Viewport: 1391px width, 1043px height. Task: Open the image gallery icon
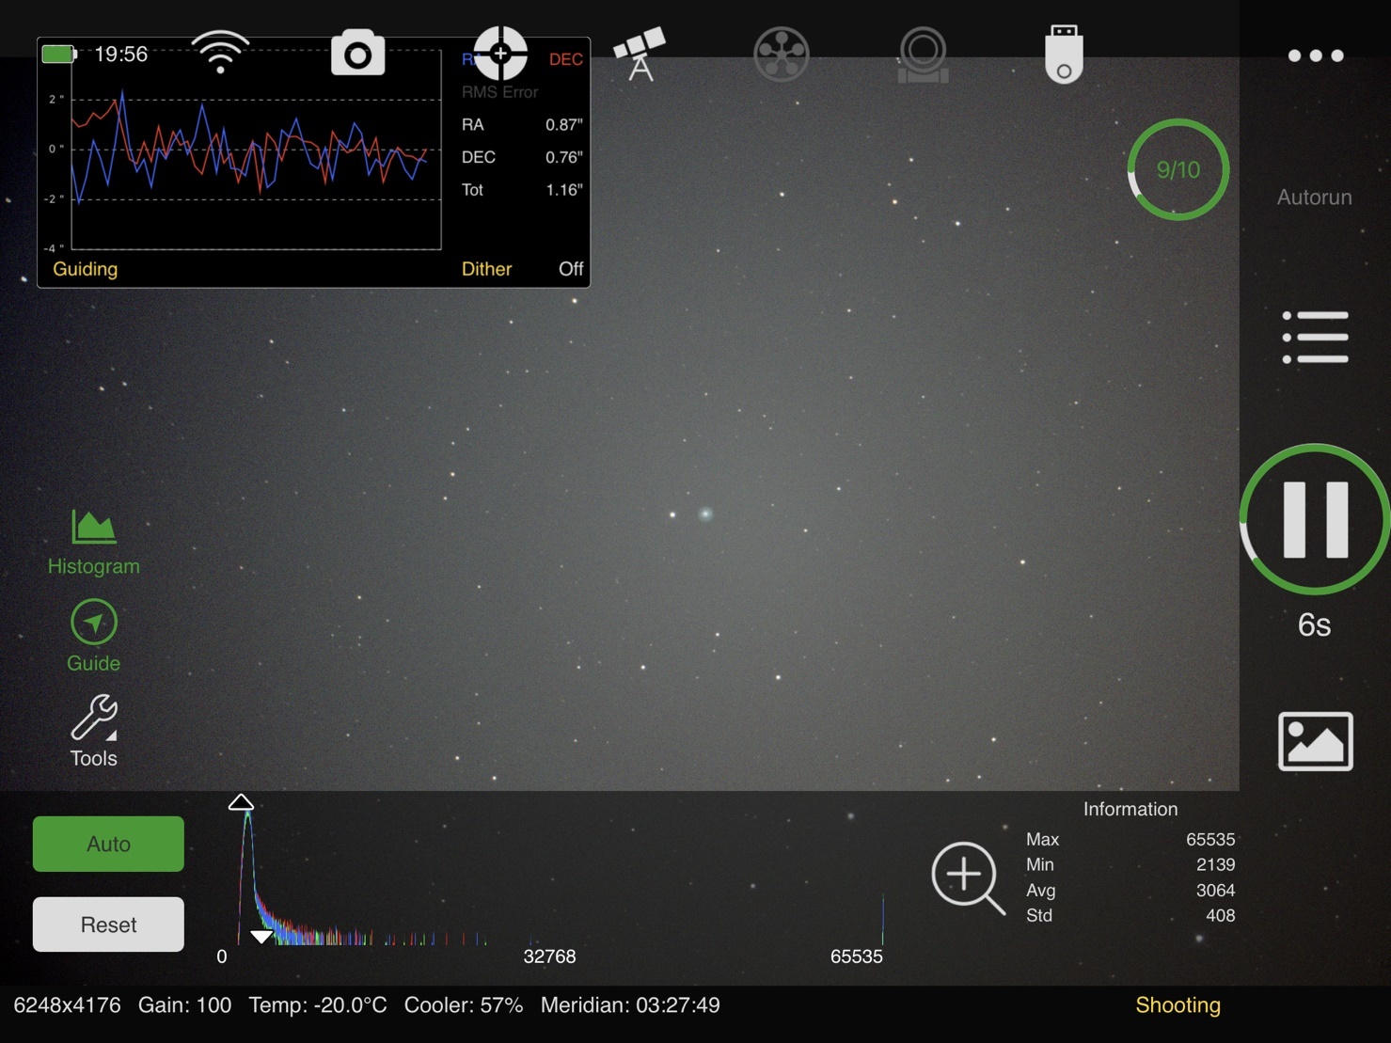[x=1315, y=741]
